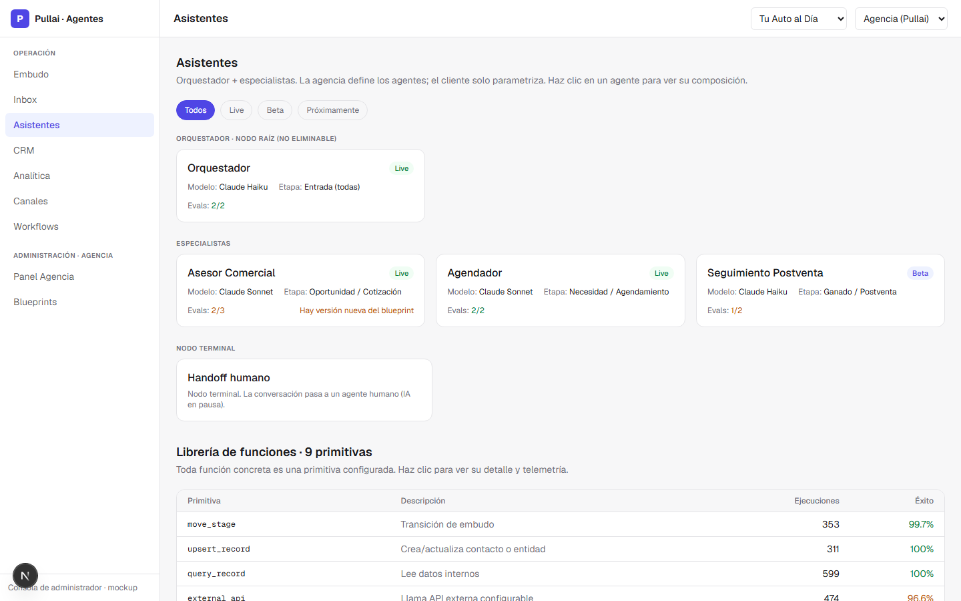Image resolution: width=961 pixels, height=601 pixels.
Task: Click the Ejecuciones column header
Action: pos(817,501)
